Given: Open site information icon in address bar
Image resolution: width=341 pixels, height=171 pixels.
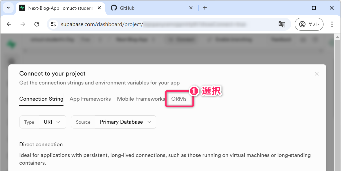Looking at the screenshot, I should (x=53, y=24).
